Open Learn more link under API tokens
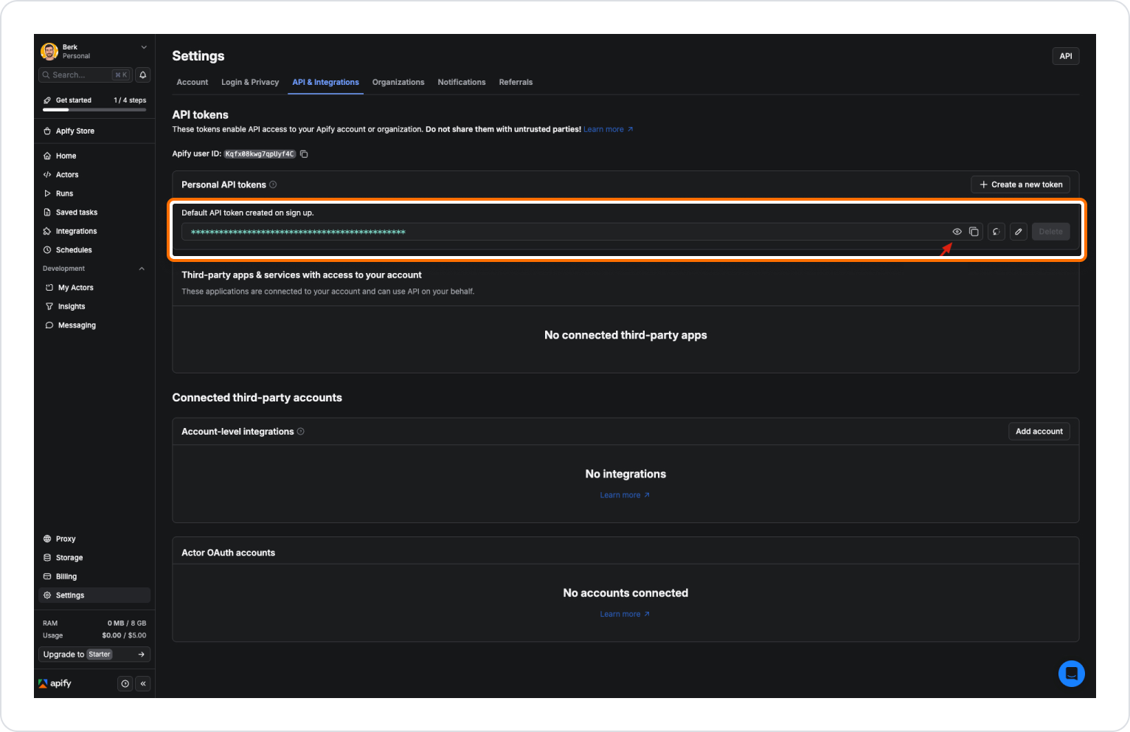 click(608, 129)
